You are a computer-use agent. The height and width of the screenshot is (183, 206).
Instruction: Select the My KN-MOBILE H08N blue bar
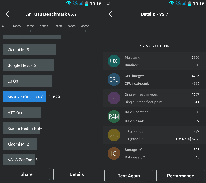pos(25,97)
